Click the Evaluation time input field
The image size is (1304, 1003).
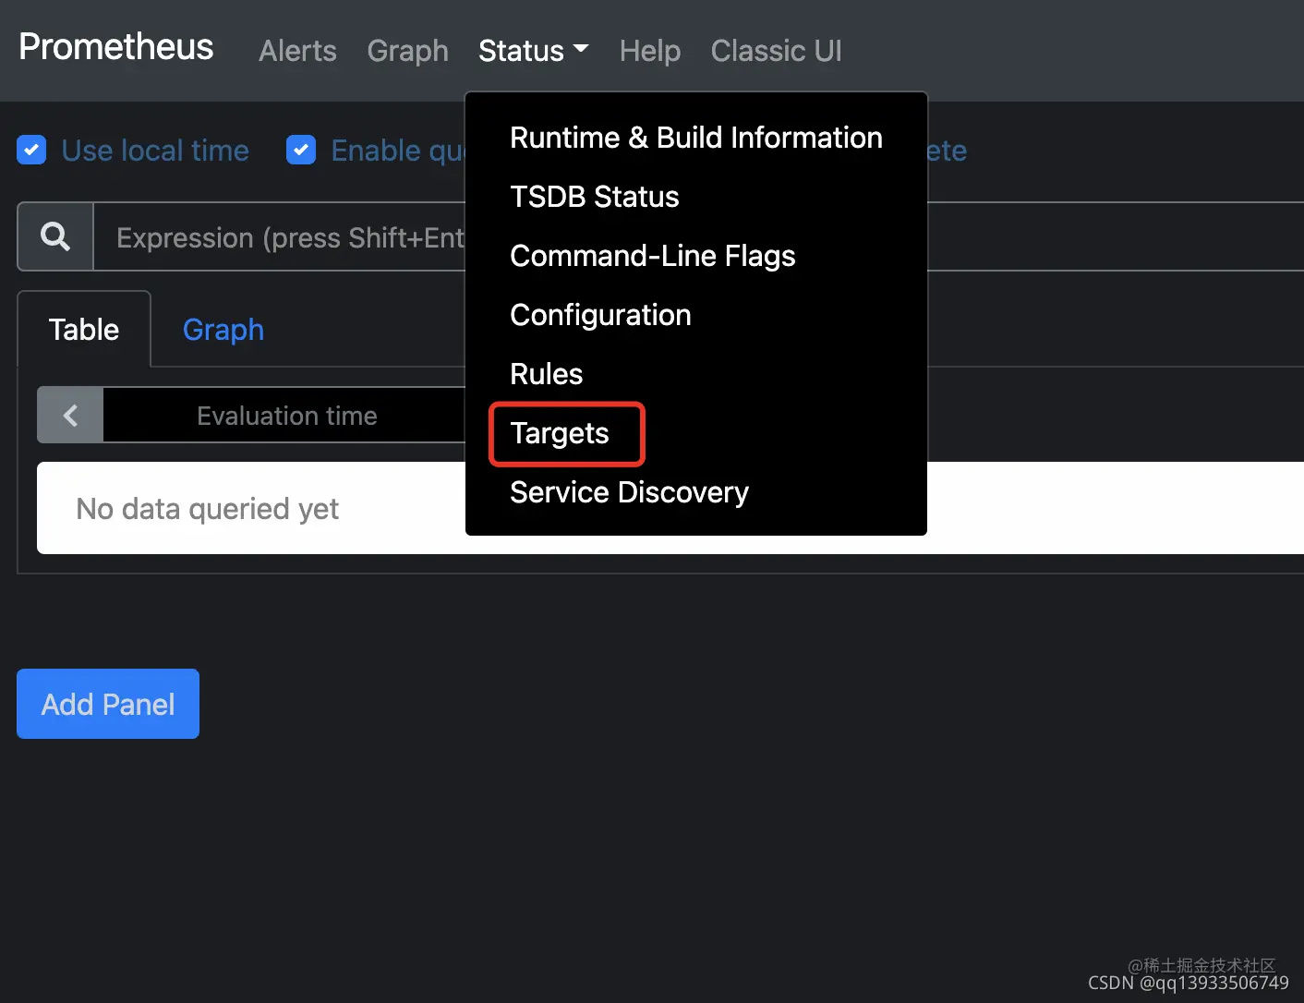(286, 416)
